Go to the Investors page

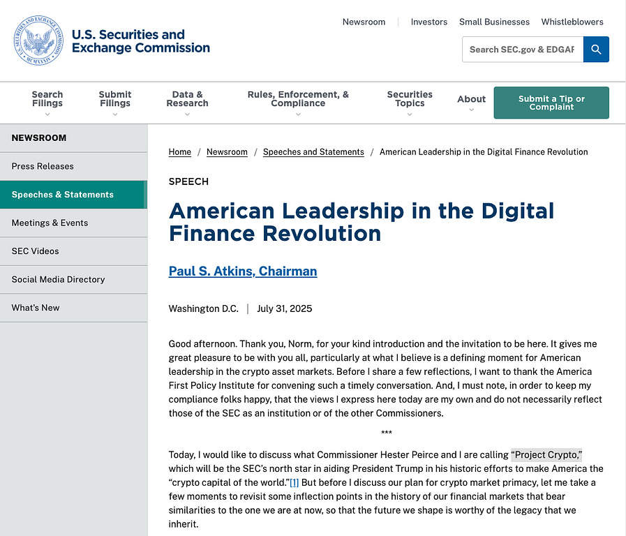pyautogui.click(x=428, y=22)
